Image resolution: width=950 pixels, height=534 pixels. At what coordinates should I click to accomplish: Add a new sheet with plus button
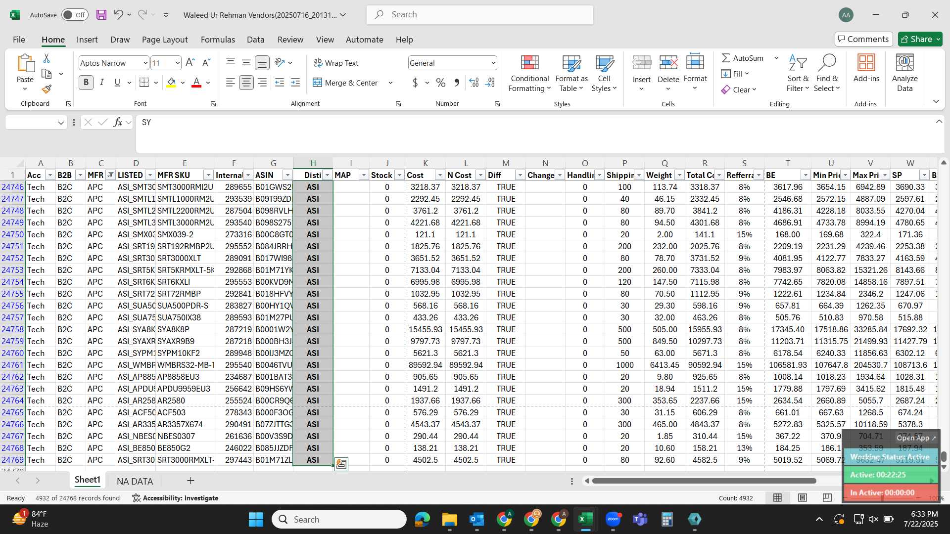[190, 481]
